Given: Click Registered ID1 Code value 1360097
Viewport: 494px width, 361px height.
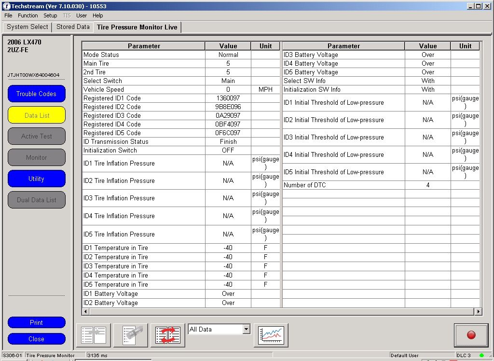Looking at the screenshot, I should pyautogui.click(x=228, y=98).
